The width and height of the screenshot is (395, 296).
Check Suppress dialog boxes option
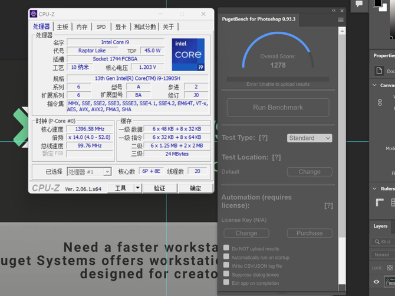(226, 274)
